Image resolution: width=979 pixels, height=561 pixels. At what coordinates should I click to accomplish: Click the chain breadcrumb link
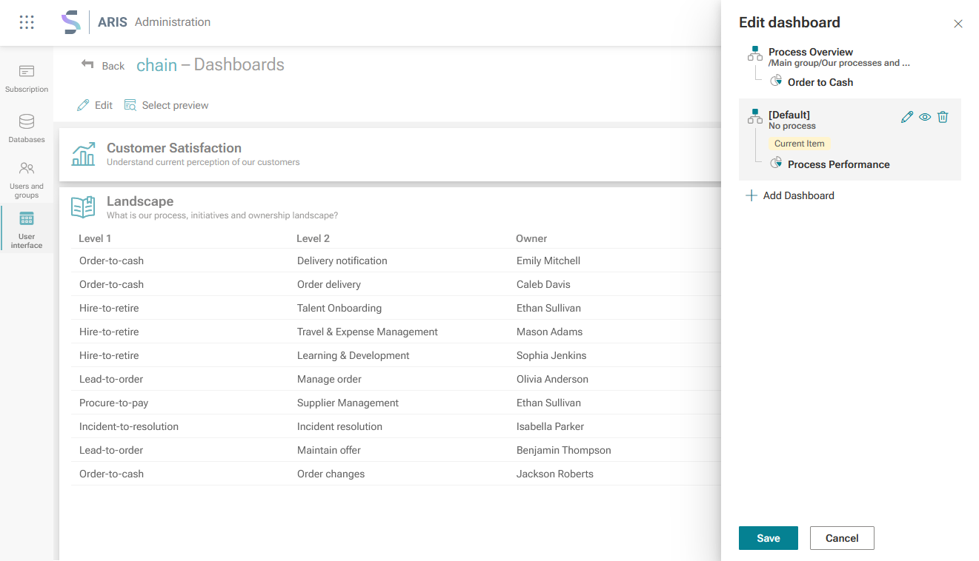[x=157, y=65]
